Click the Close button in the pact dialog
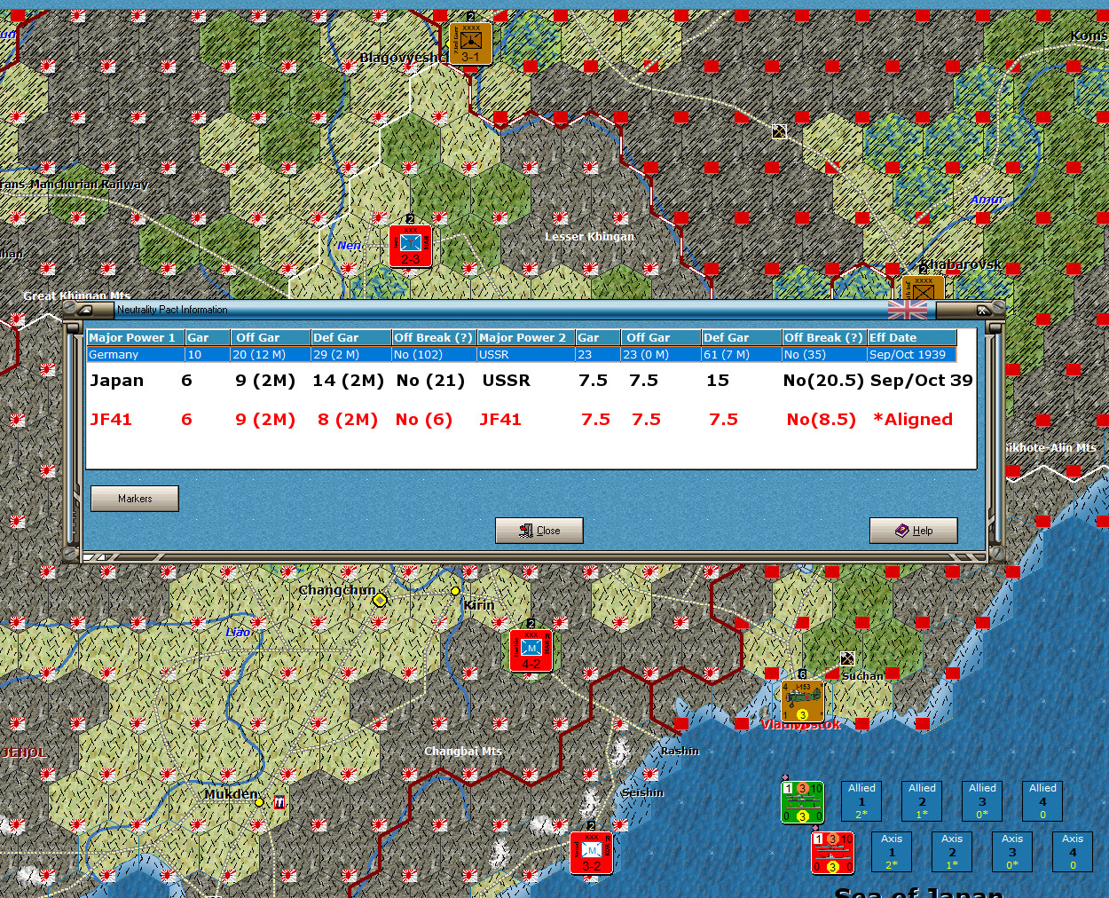The height and width of the screenshot is (898, 1109). 539,531
